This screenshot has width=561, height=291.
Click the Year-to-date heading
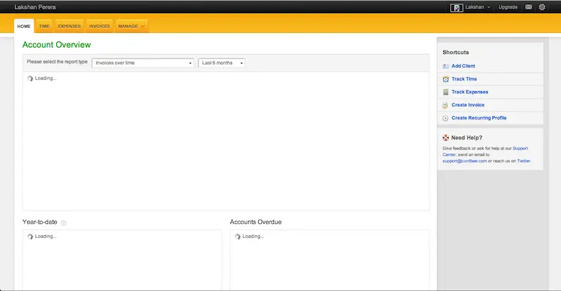coord(40,222)
